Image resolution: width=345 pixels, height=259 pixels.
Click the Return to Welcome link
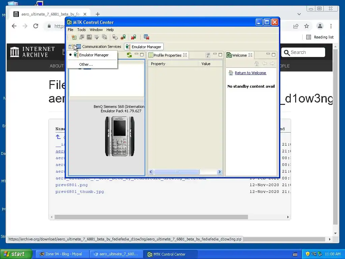[250, 73]
